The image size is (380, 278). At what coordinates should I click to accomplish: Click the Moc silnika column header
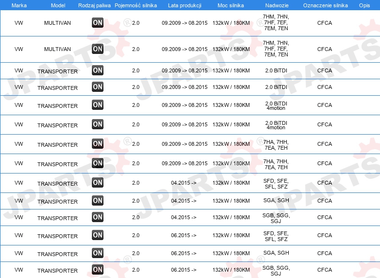point(231,5)
